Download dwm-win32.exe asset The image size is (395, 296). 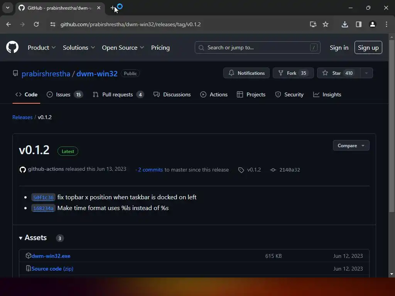pyautogui.click(x=51, y=256)
